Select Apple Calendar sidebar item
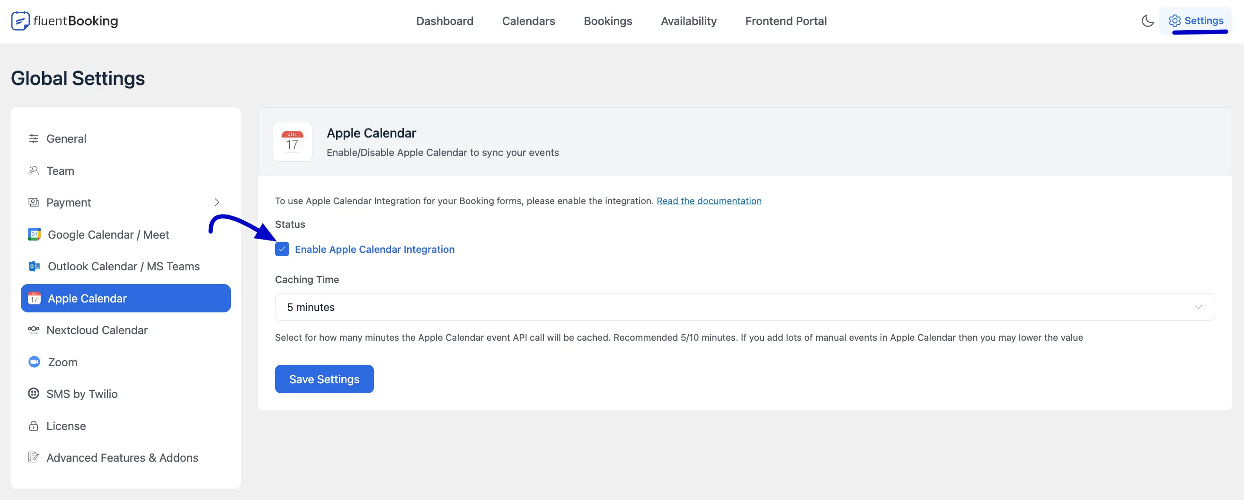1244x500 pixels. (x=125, y=299)
